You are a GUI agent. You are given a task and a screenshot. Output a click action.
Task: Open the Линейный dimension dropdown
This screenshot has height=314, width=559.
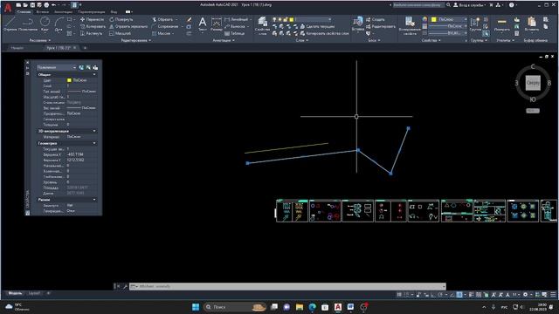coord(251,19)
